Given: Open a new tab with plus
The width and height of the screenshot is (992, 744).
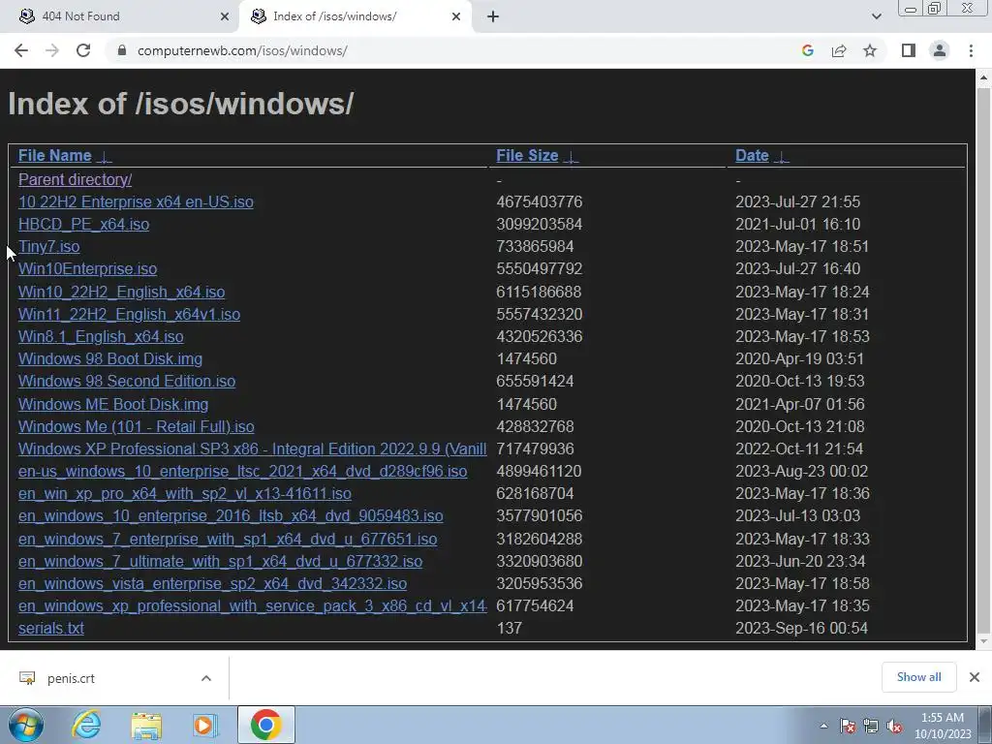Looking at the screenshot, I should click(x=493, y=16).
